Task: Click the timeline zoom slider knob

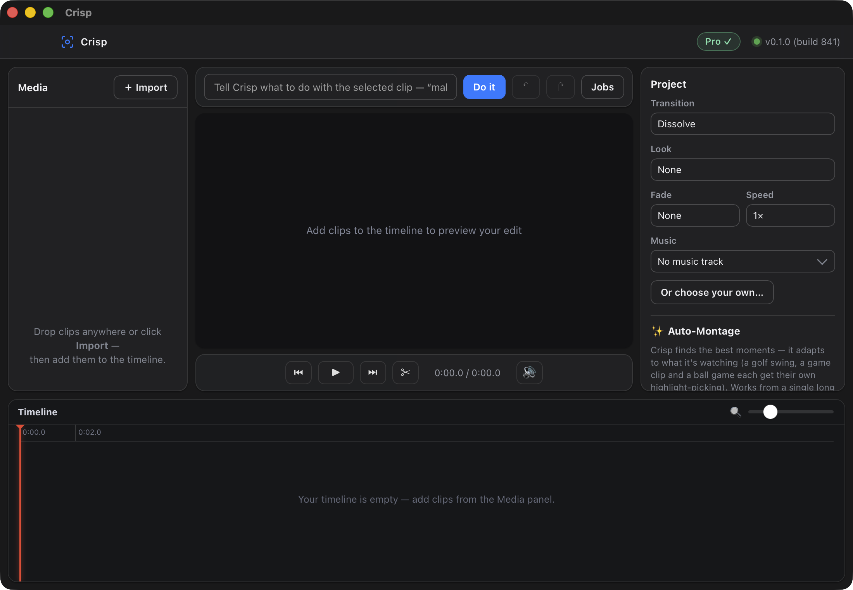Action: 770,412
